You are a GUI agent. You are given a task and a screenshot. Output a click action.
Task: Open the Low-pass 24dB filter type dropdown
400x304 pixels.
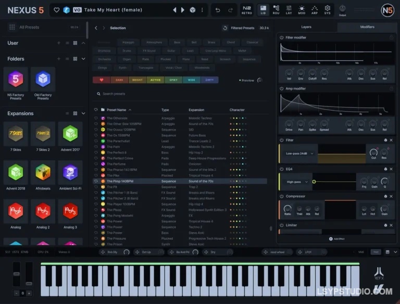click(299, 154)
